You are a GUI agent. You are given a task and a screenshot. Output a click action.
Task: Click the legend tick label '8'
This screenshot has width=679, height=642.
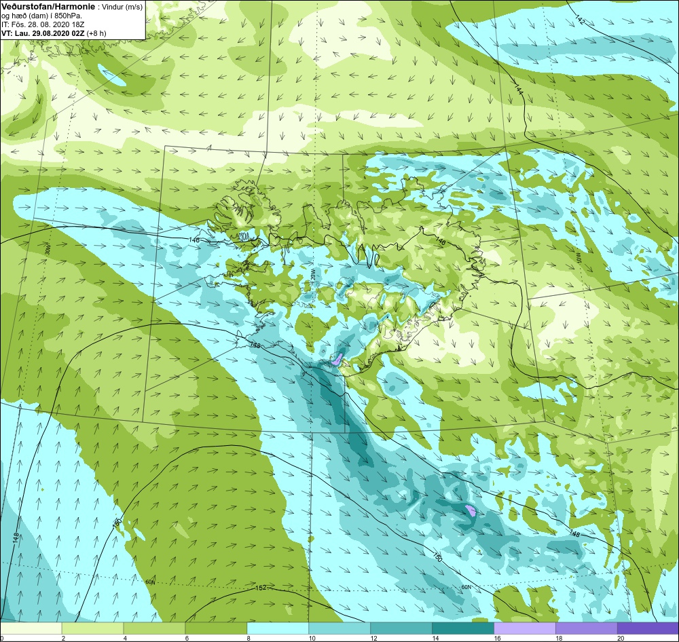249,638
